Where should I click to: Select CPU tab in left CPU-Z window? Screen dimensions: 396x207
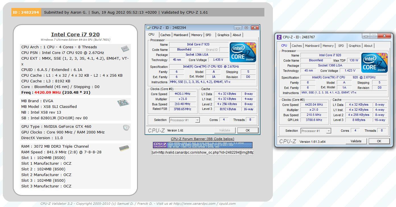(152, 34)
